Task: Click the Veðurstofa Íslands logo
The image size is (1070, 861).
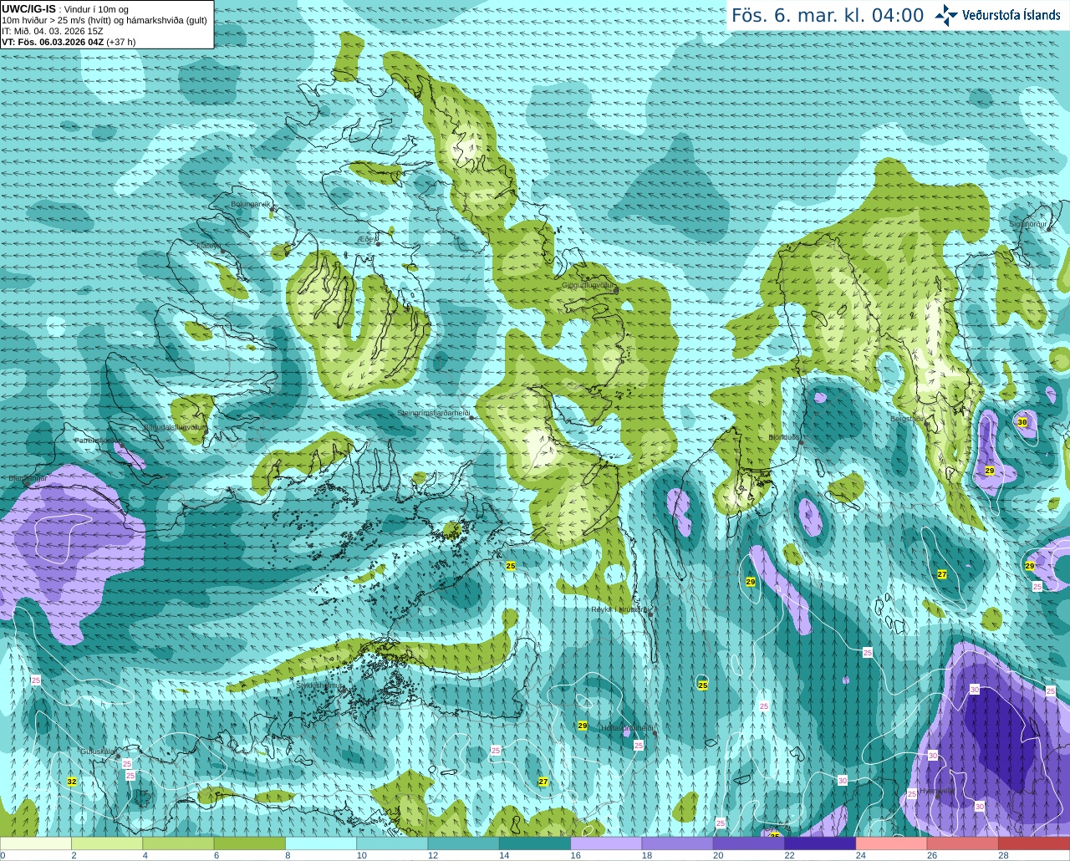Action: pyautogui.click(x=998, y=15)
